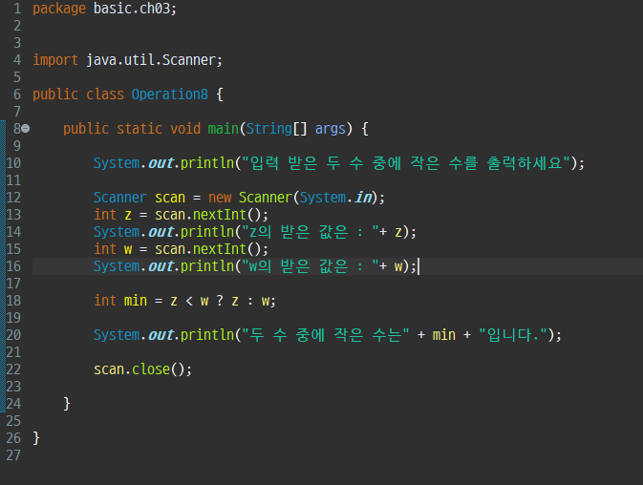Click the package name basic.ch03
Image resolution: width=643 pixels, height=485 pixels.
(x=132, y=9)
